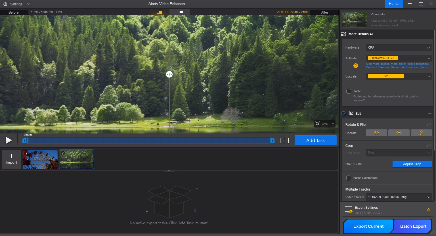The width and height of the screenshot is (436, 236).
Task: Open the Hardware CPU dropdown
Action: 399,47
